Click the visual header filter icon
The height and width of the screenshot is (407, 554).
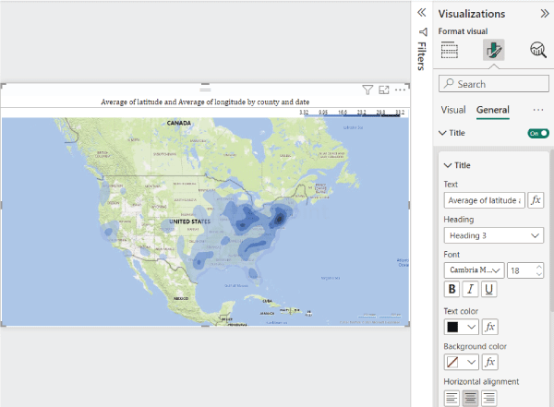367,90
